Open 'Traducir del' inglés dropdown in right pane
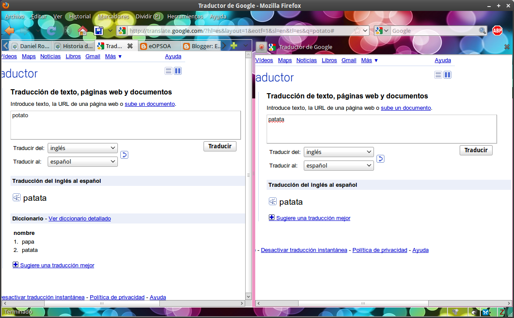This screenshot has width=514, height=318. (x=338, y=152)
